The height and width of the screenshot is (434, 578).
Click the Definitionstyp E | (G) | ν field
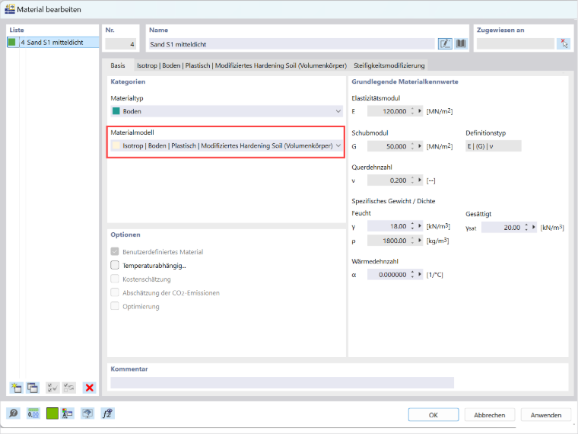[x=494, y=146]
